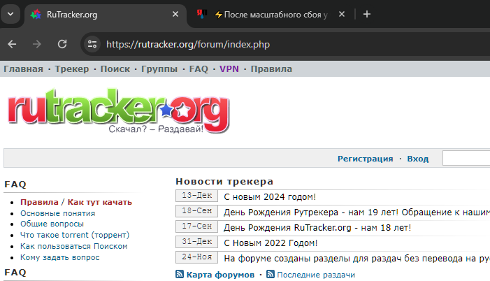Click the '24-Ноя' news date label
Screen dimensions: 490x281
pos(197,257)
